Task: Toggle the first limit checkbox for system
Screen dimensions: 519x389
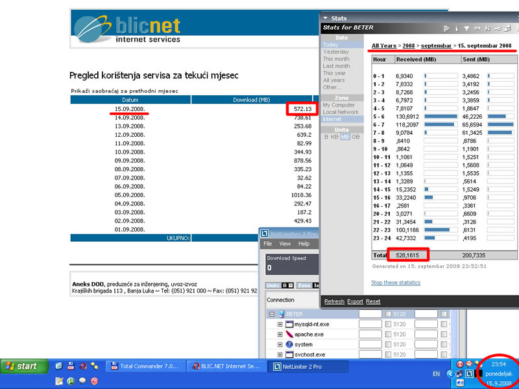Action: [388, 344]
